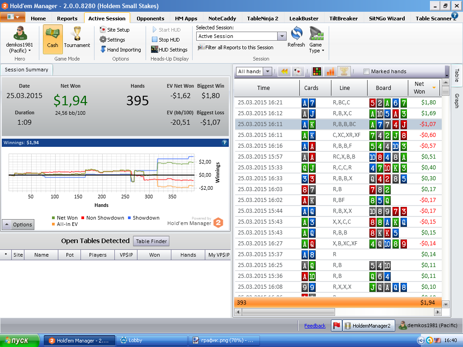Image resolution: width=463 pixels, height=347 pixels.
Task: Click the red flag status icon
Action: click(336, 325)
